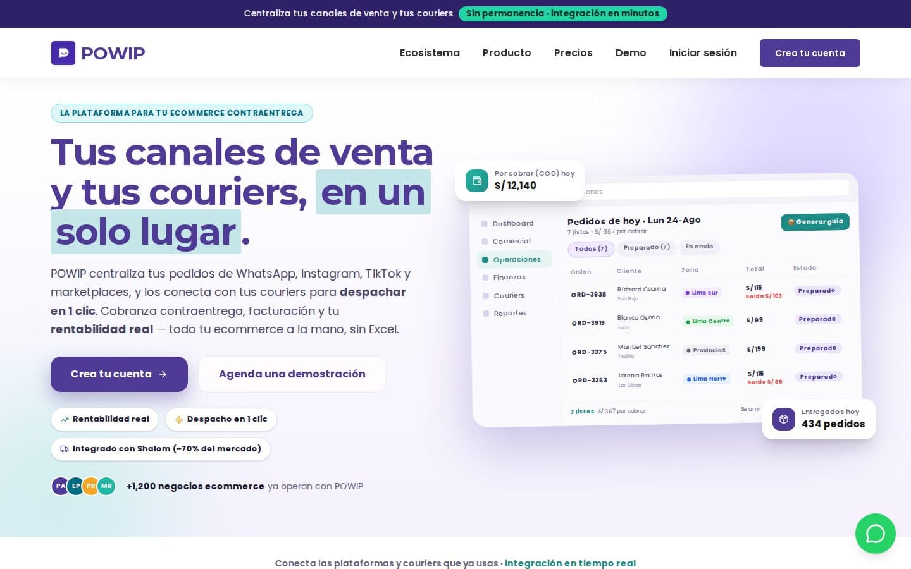
Task: Click the wallet icon beside Por cobrar
Action: click(477, 181)
